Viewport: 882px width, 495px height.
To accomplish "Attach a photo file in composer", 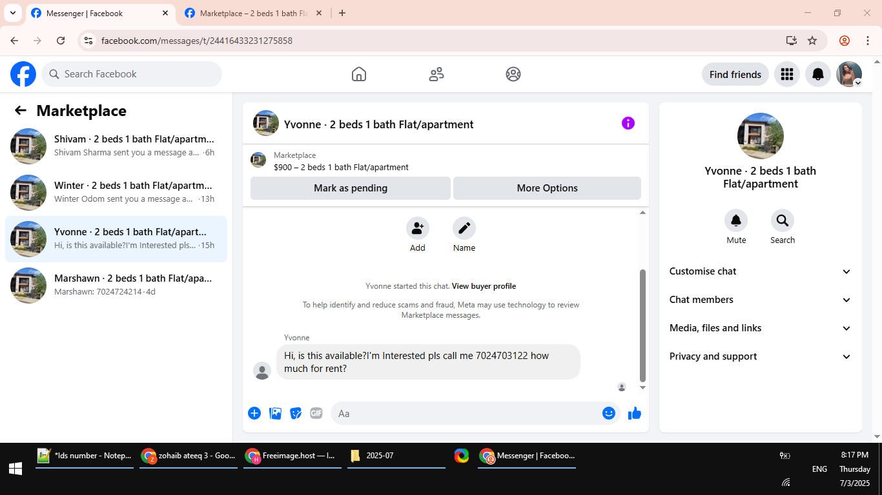I will [x=276, y=413].
